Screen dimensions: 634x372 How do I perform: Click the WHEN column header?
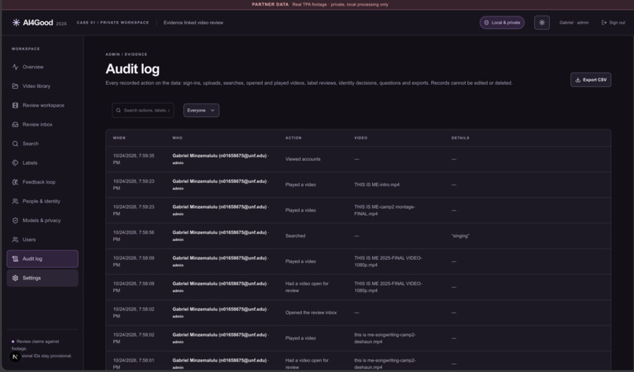(x=120, y=138)
